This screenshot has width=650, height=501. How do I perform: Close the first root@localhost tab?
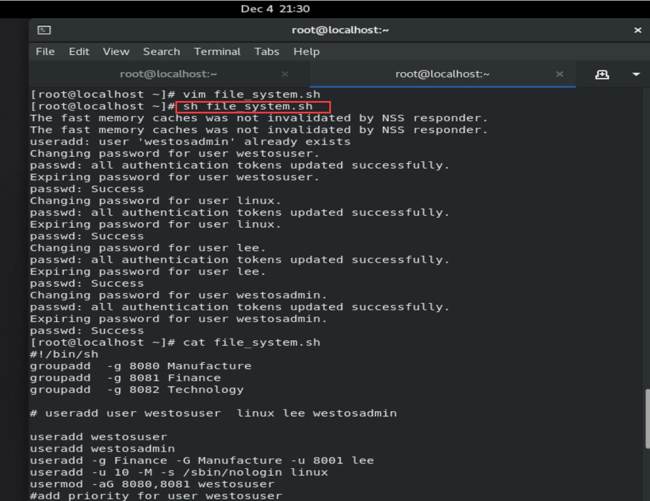(x=285, y=74)
